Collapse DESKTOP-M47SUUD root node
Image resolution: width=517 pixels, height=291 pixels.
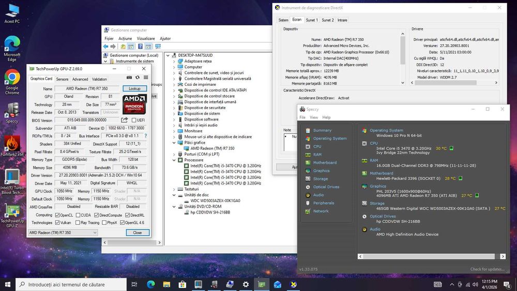click(x=168, y=55)
